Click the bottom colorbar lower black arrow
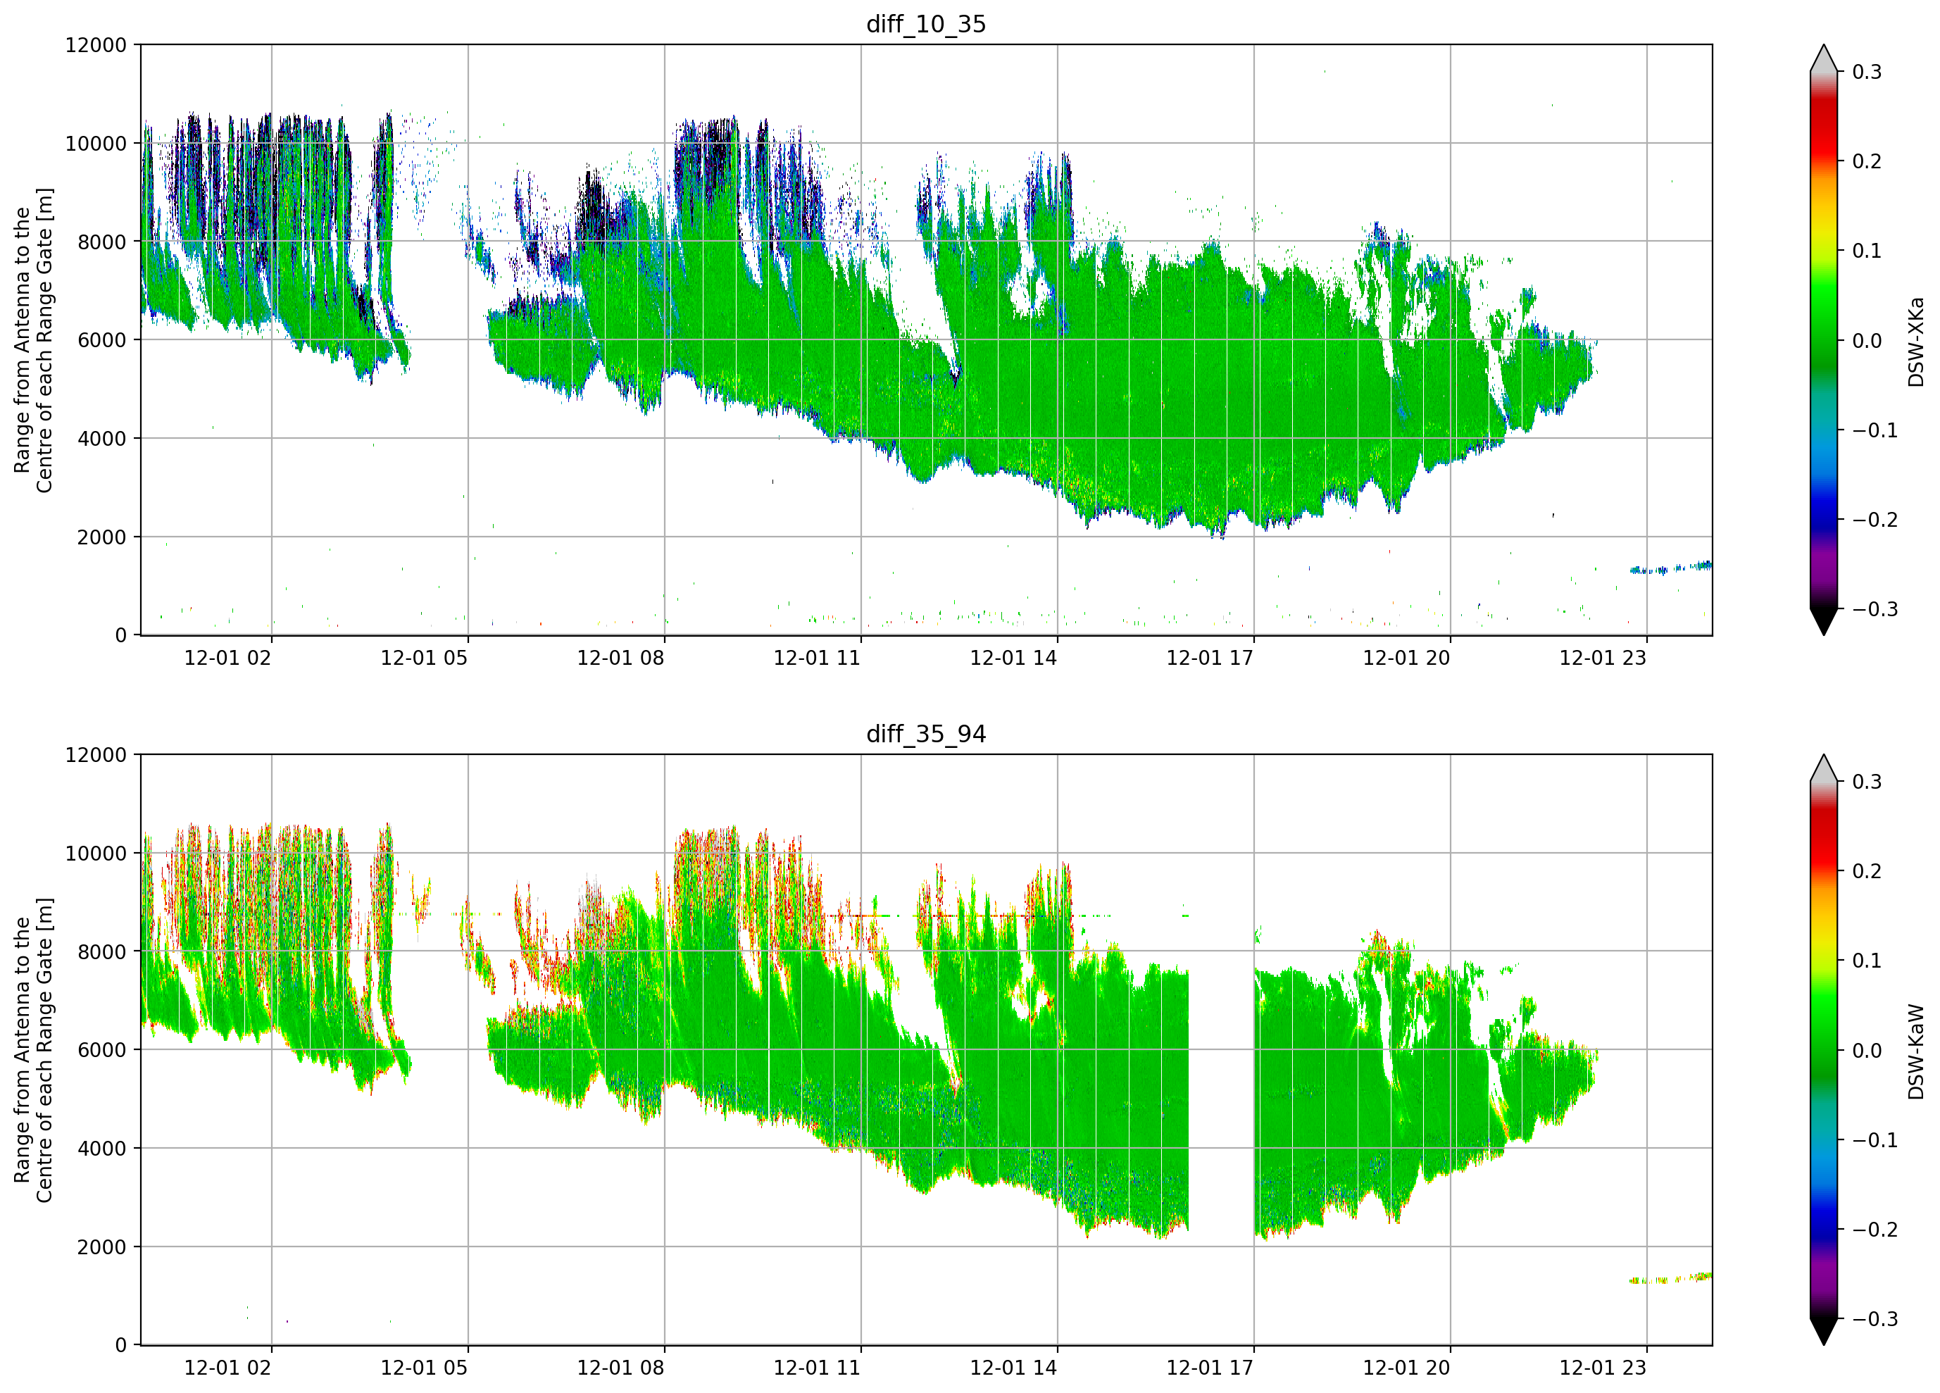 tap(1824, 1332)
